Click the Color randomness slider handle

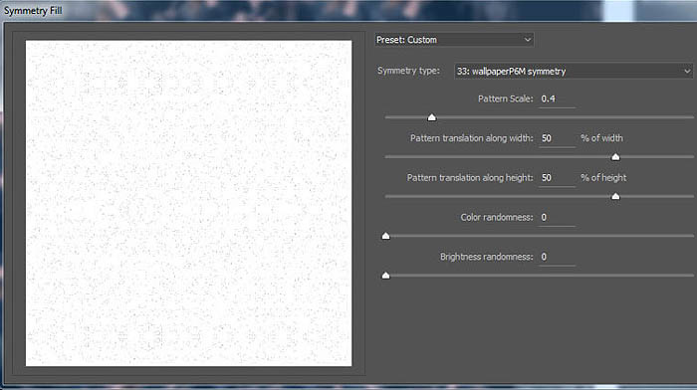pyautogui.click(x=386, y=236)
